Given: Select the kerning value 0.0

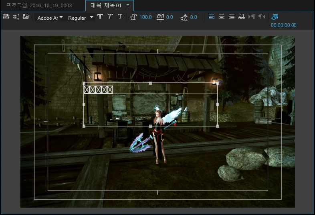Looking at the screenshot, I should pyautogui.click(x=170, y=17).
